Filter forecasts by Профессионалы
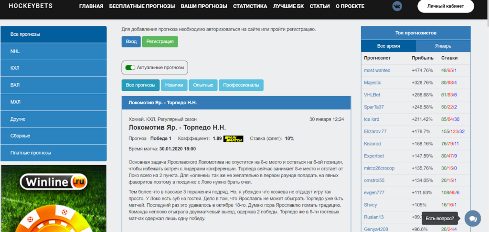This screenshot has height=232, width=489. (x=241, y=85)
